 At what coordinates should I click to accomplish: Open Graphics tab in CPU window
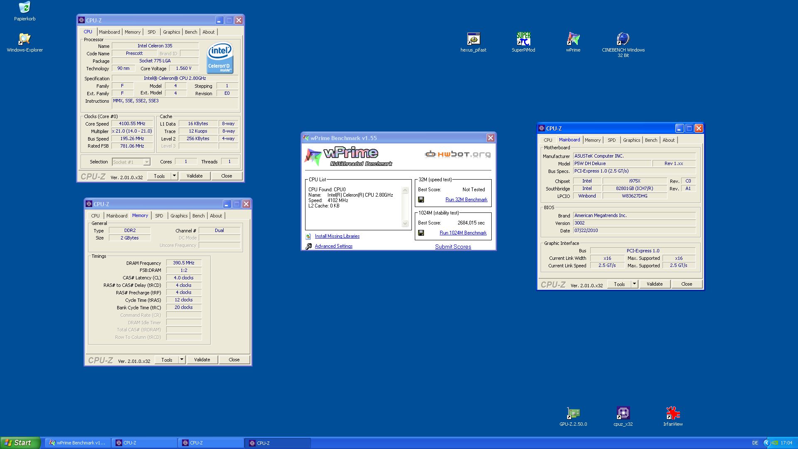(172, 32)
